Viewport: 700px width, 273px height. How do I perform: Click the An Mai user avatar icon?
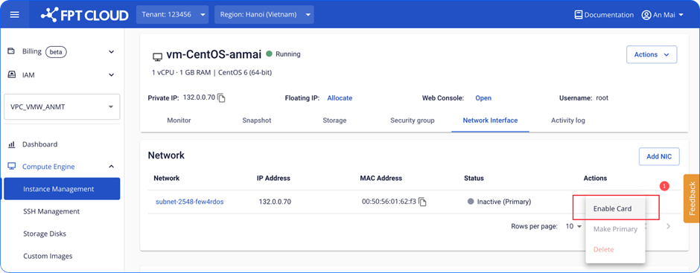(646, 15)
